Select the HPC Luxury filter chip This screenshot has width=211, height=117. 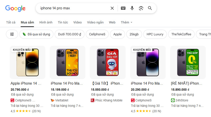pos(155,34)
